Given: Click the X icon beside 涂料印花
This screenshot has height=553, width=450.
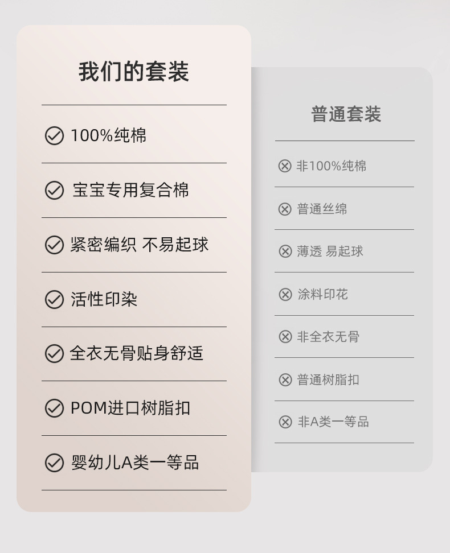Looking at the screenshot, I should click(285, 294).
